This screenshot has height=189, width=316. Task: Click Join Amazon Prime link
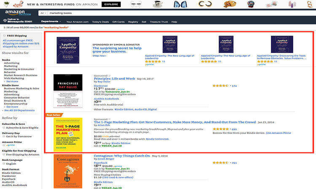point(279,133)
